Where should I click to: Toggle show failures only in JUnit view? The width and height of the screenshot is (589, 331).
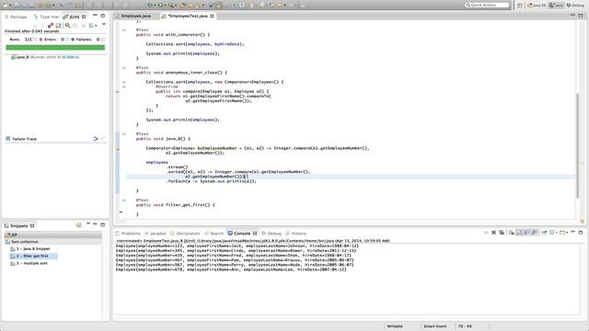(x=51, y=25)
